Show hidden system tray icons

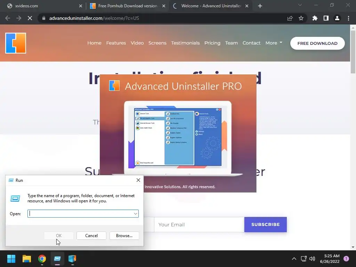pos(294,259)
